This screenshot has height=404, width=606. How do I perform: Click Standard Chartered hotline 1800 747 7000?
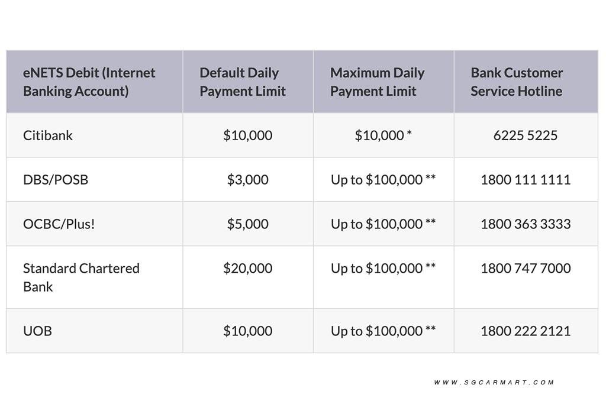point(526,269)
